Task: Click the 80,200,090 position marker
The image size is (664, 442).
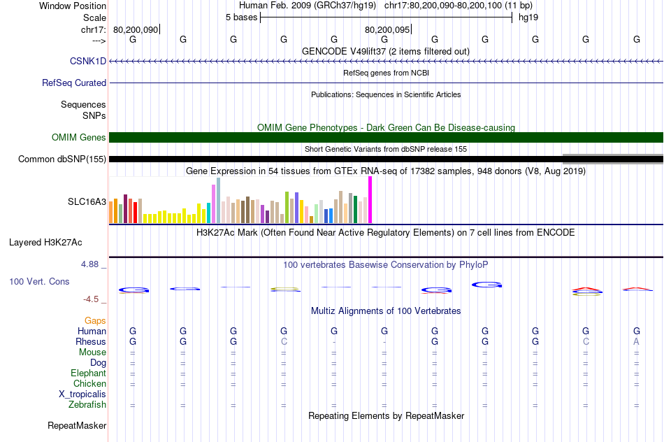Action: point(136,29)
